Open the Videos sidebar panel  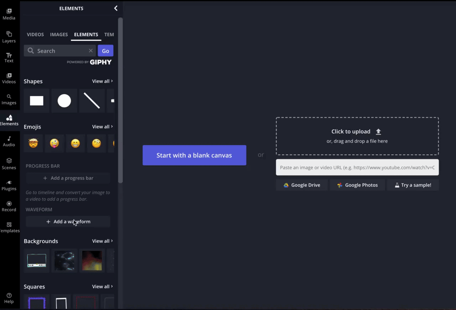[x=9, y=78]
